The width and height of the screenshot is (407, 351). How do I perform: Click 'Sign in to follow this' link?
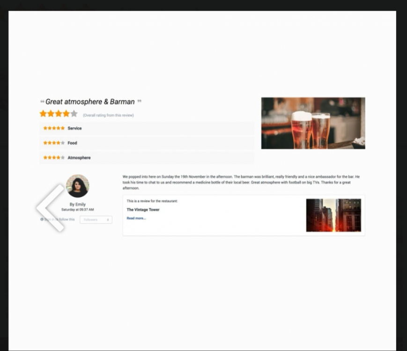click(x=59, y=219)
